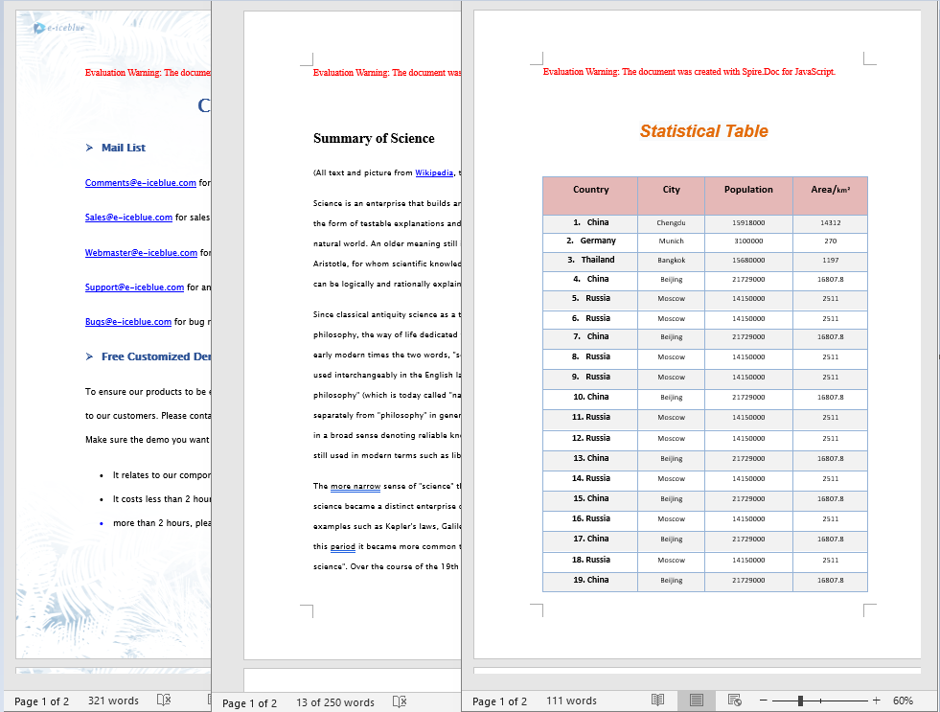Viewport: 940px width, 712px height.
Task: Switch to Read Mode view in right window
Action: point(657,700)
